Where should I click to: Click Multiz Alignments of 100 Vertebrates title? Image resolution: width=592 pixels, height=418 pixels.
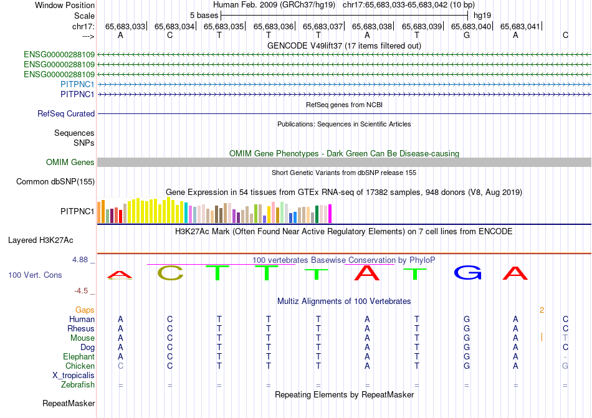344,301
